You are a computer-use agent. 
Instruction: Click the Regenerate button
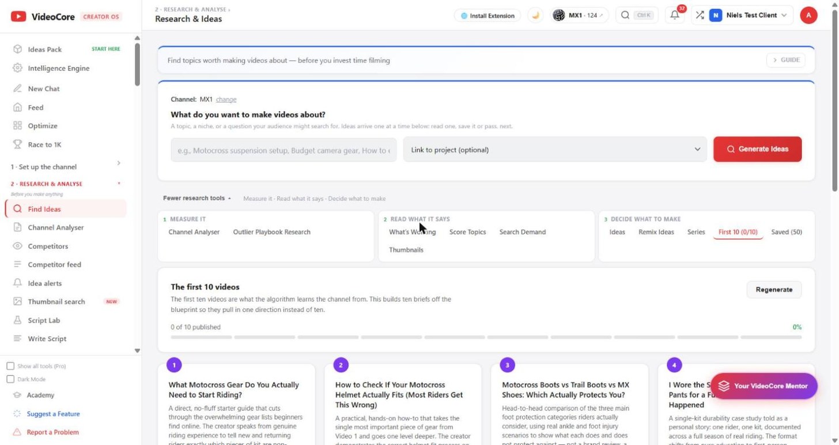774,290
